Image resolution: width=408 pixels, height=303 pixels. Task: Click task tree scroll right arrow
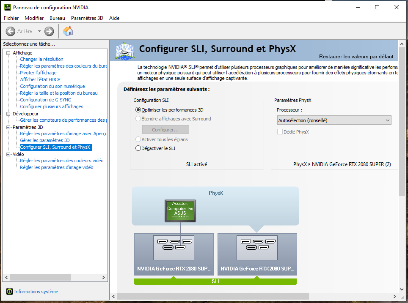pyautogui.click(x=104, y=278)
